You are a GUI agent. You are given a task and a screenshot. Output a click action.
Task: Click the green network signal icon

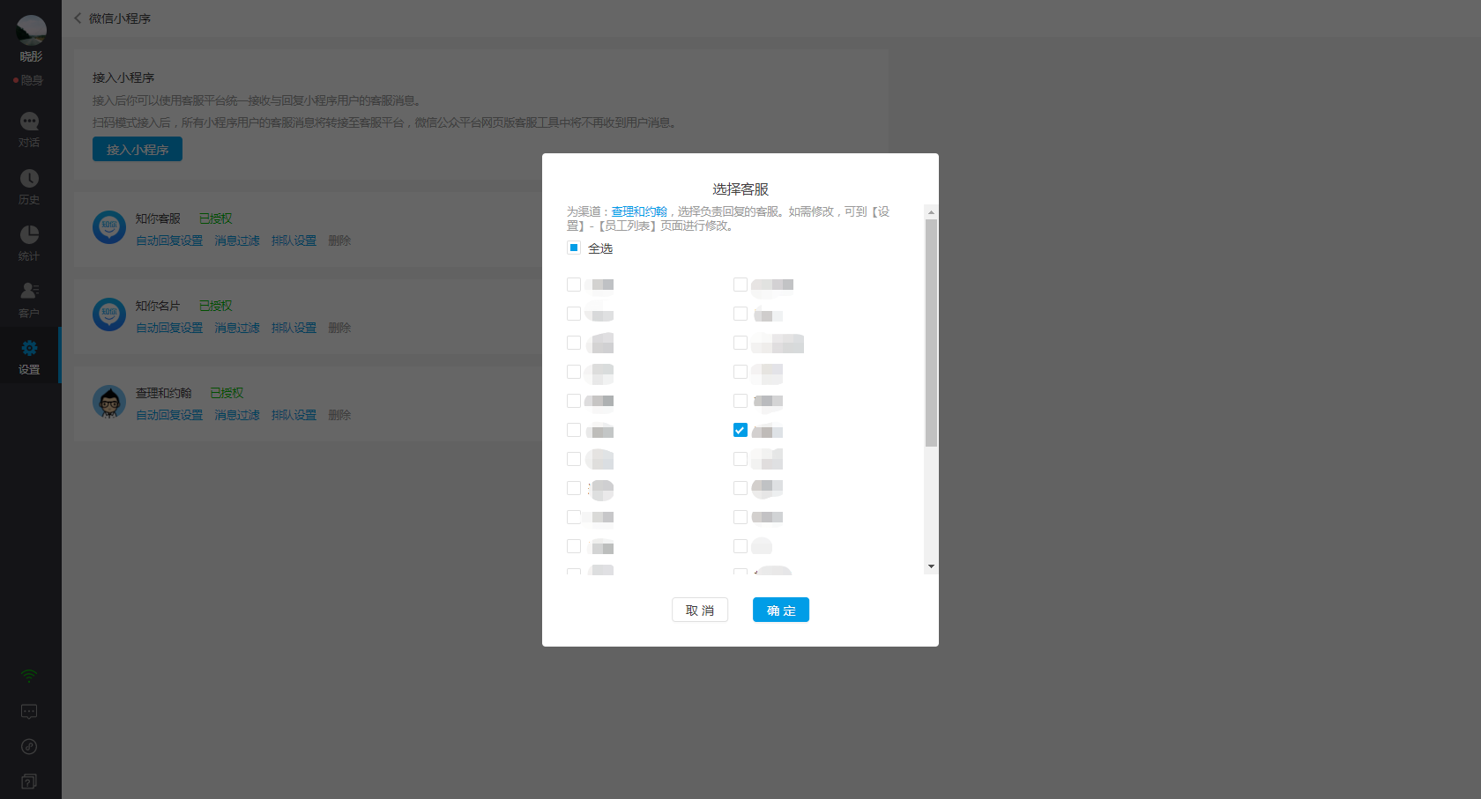pos(29,676)
